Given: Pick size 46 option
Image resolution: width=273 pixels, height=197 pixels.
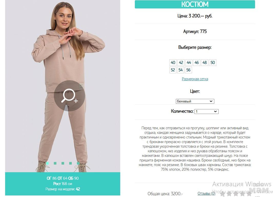Looking at the screenshot, I should [197, 63].
